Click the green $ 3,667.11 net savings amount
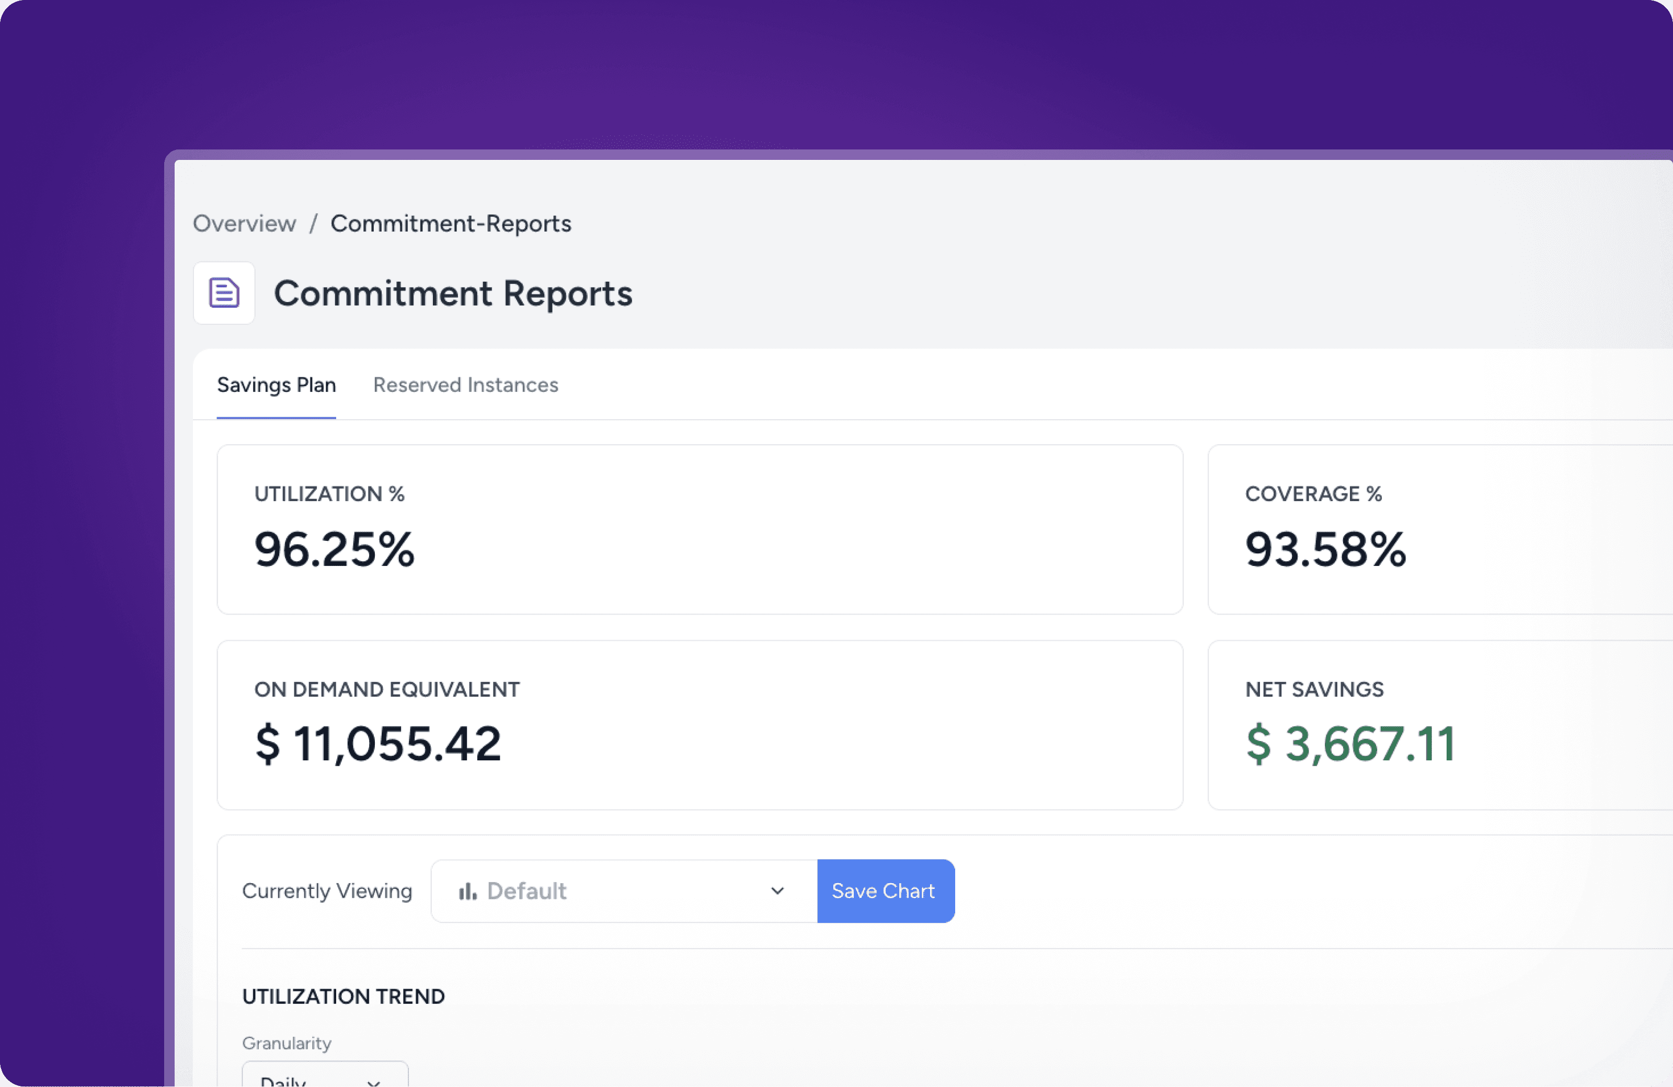1673x1087 pixels. 1350,744
